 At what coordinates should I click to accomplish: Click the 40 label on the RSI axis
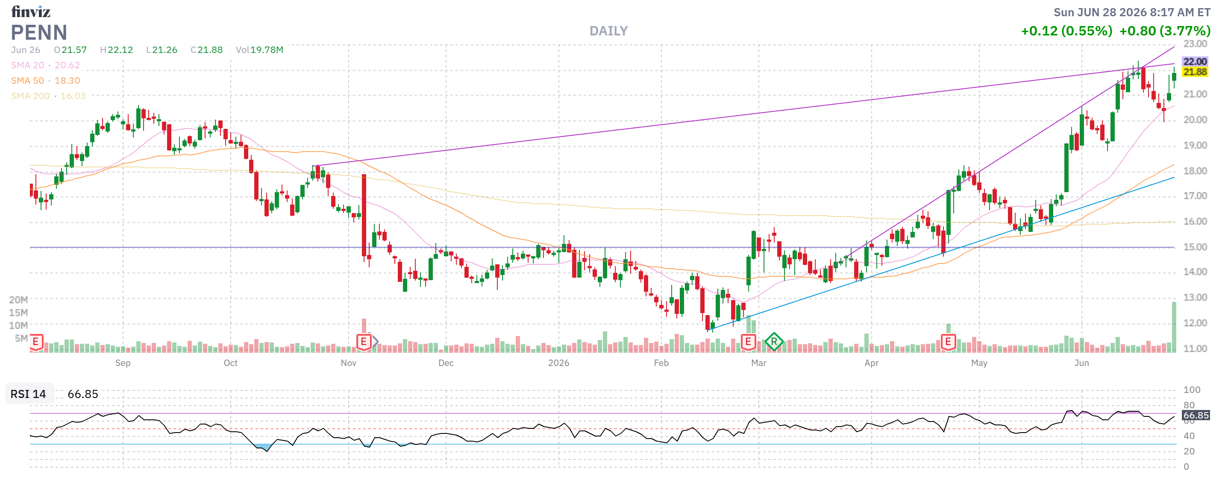1189,436
